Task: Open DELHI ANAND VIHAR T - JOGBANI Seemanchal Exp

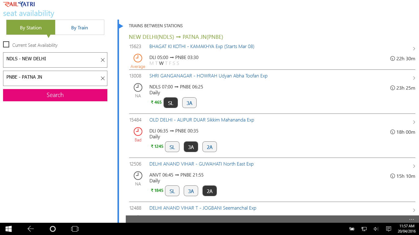Action: (x=203, y=208)
